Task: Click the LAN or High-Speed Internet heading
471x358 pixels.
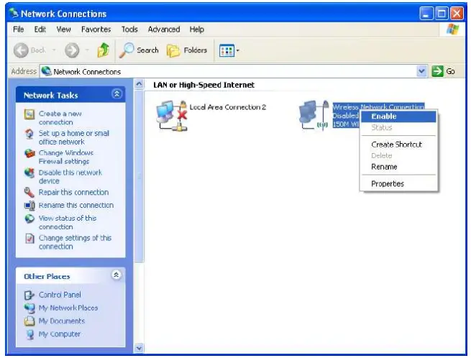Action: pos(204,85)
